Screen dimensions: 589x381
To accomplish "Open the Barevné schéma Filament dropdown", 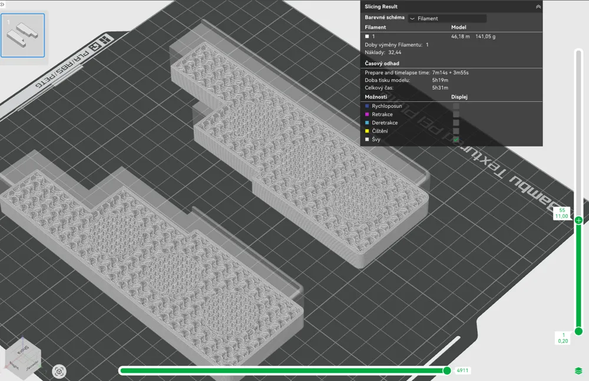I will pos(447,18).
